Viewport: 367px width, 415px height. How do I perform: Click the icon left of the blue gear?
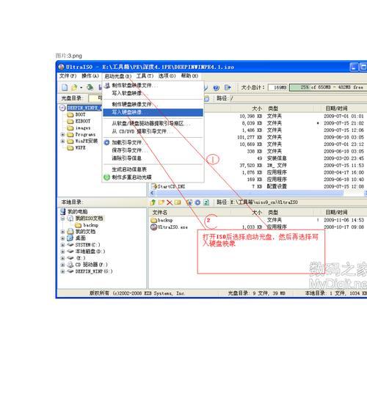(x=189, y=202)
